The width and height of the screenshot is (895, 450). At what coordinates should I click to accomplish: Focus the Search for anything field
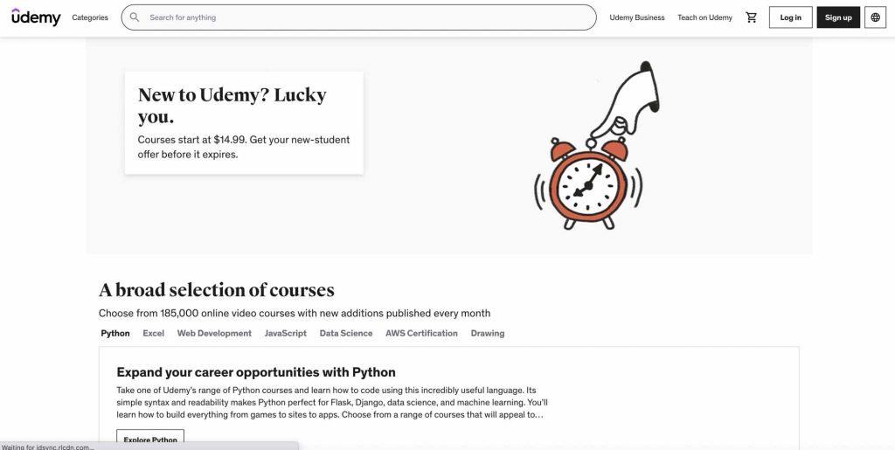(x=358, y=17)
